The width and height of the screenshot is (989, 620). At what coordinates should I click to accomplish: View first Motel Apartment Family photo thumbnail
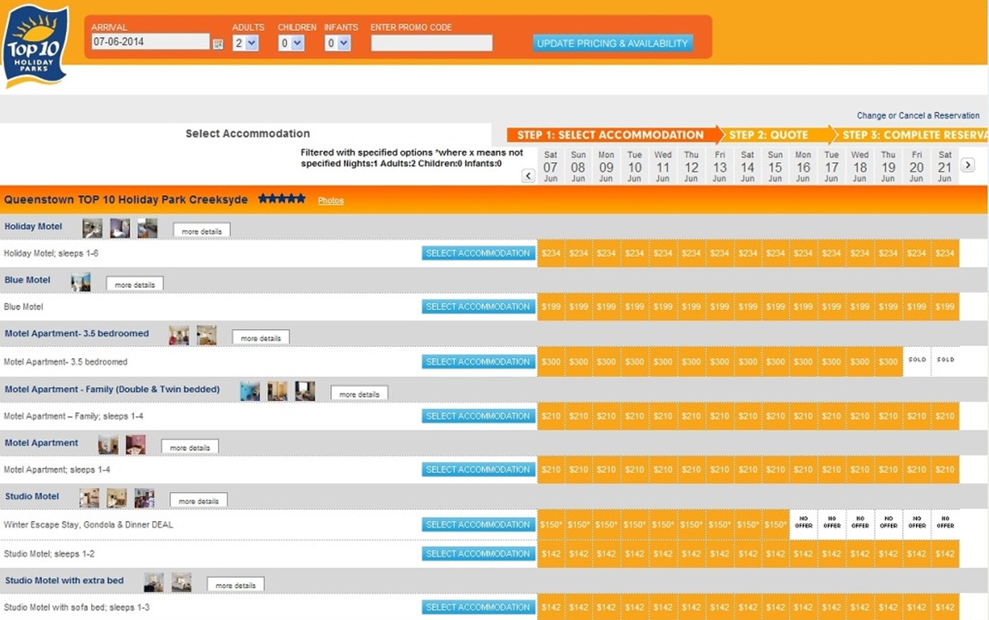click(x=250, y=392)
